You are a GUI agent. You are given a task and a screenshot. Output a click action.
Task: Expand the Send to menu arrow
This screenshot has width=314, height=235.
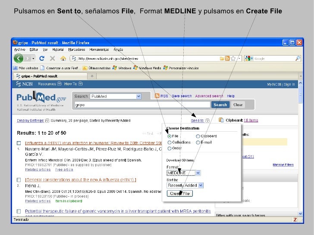click(207, 121)
